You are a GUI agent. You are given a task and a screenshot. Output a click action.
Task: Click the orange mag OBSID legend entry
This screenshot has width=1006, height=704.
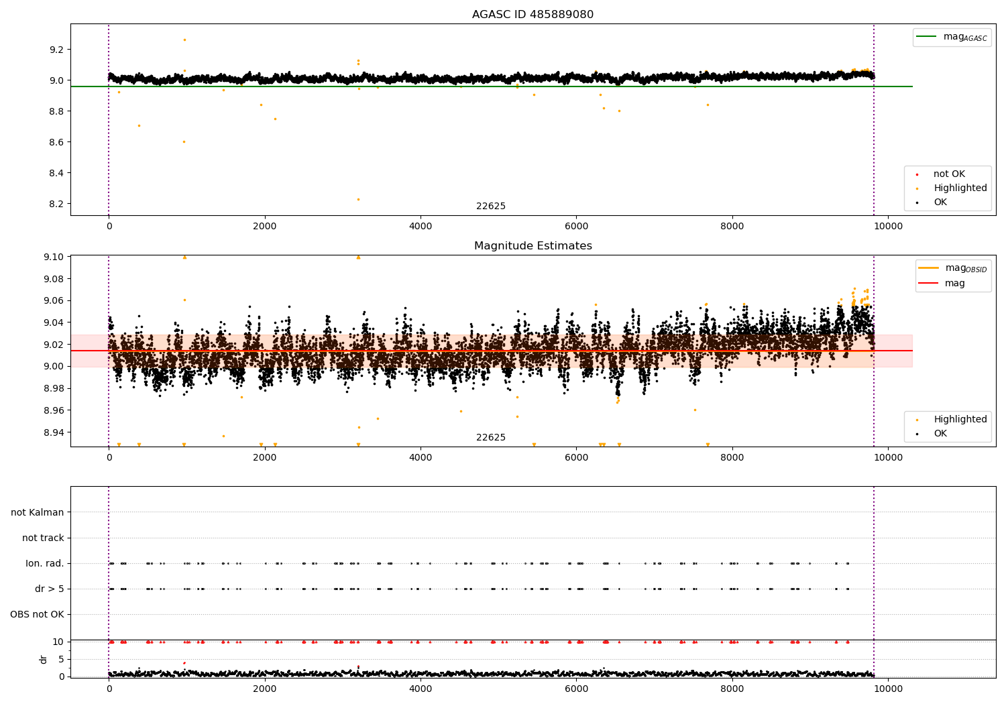953,268
